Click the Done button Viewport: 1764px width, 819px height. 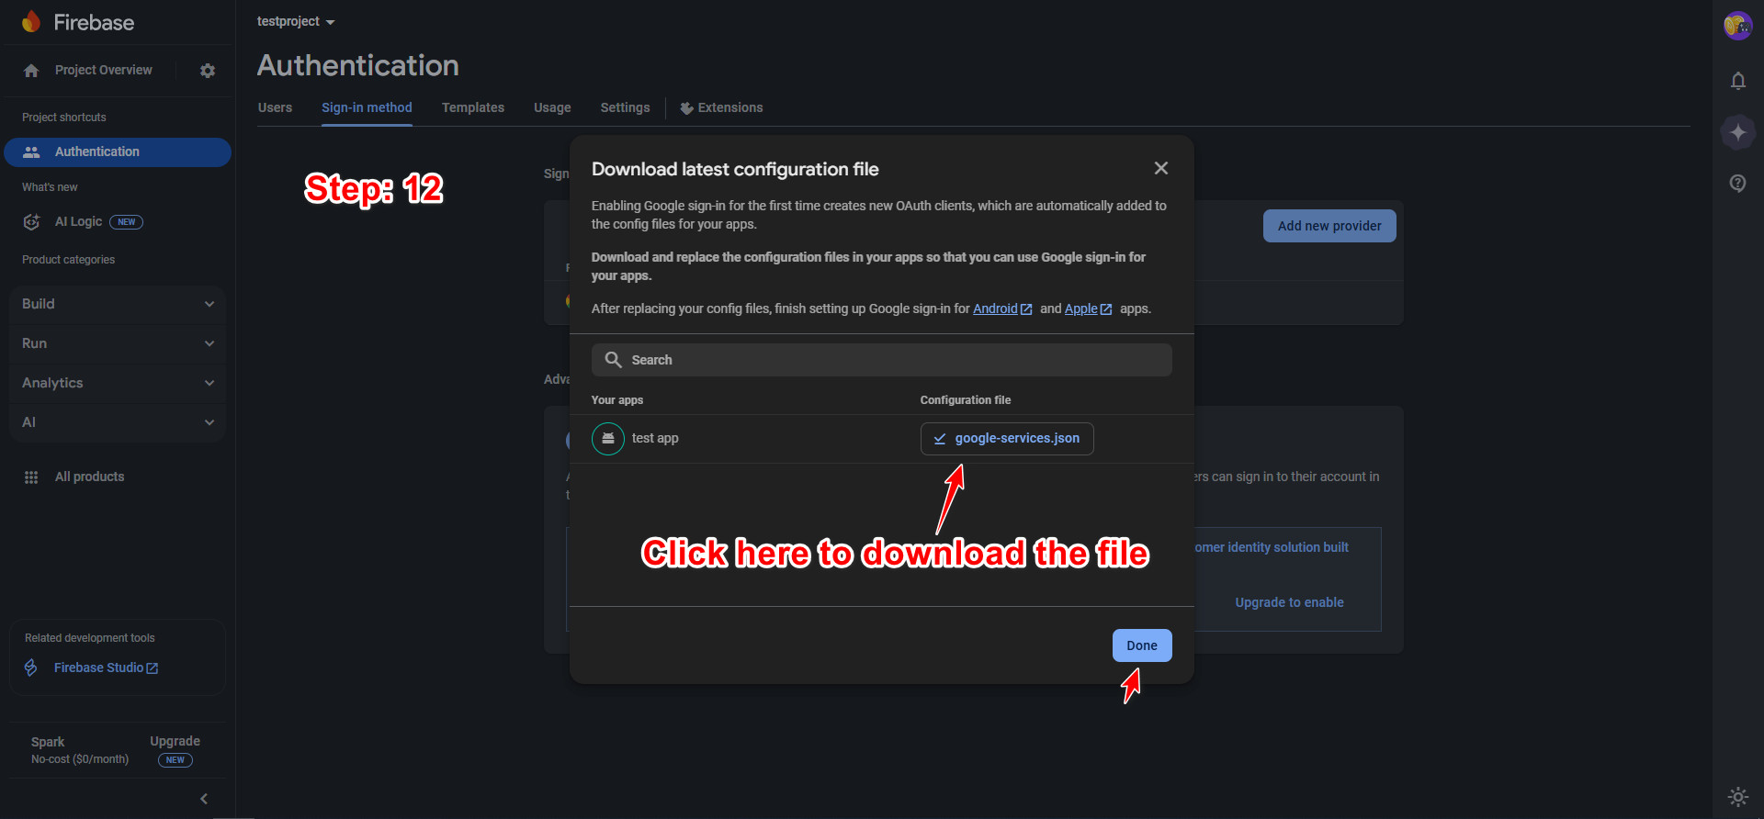click(1141, 645)
